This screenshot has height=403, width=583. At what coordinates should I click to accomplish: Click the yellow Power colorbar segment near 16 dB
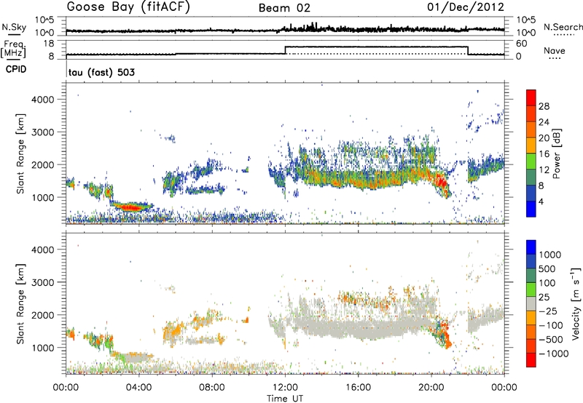coord(531,145)
